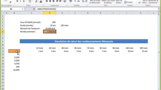Increase indent
Screen dimensions: 161x90
coord(60,1)
